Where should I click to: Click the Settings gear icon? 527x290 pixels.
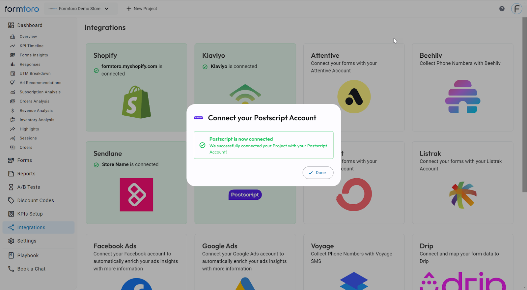(11, 241)
